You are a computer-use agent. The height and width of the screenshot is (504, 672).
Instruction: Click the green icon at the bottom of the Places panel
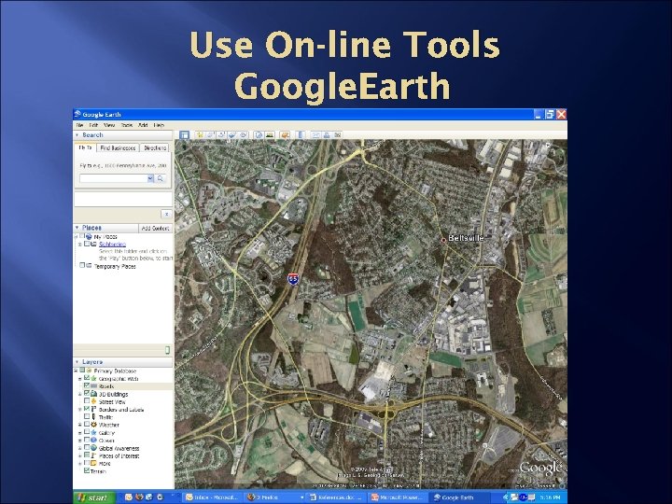click(x=167, y=350)
